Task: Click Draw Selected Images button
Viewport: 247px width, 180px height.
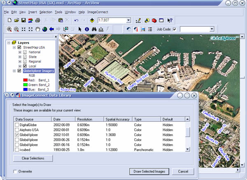Action: [x=149, y=171]
